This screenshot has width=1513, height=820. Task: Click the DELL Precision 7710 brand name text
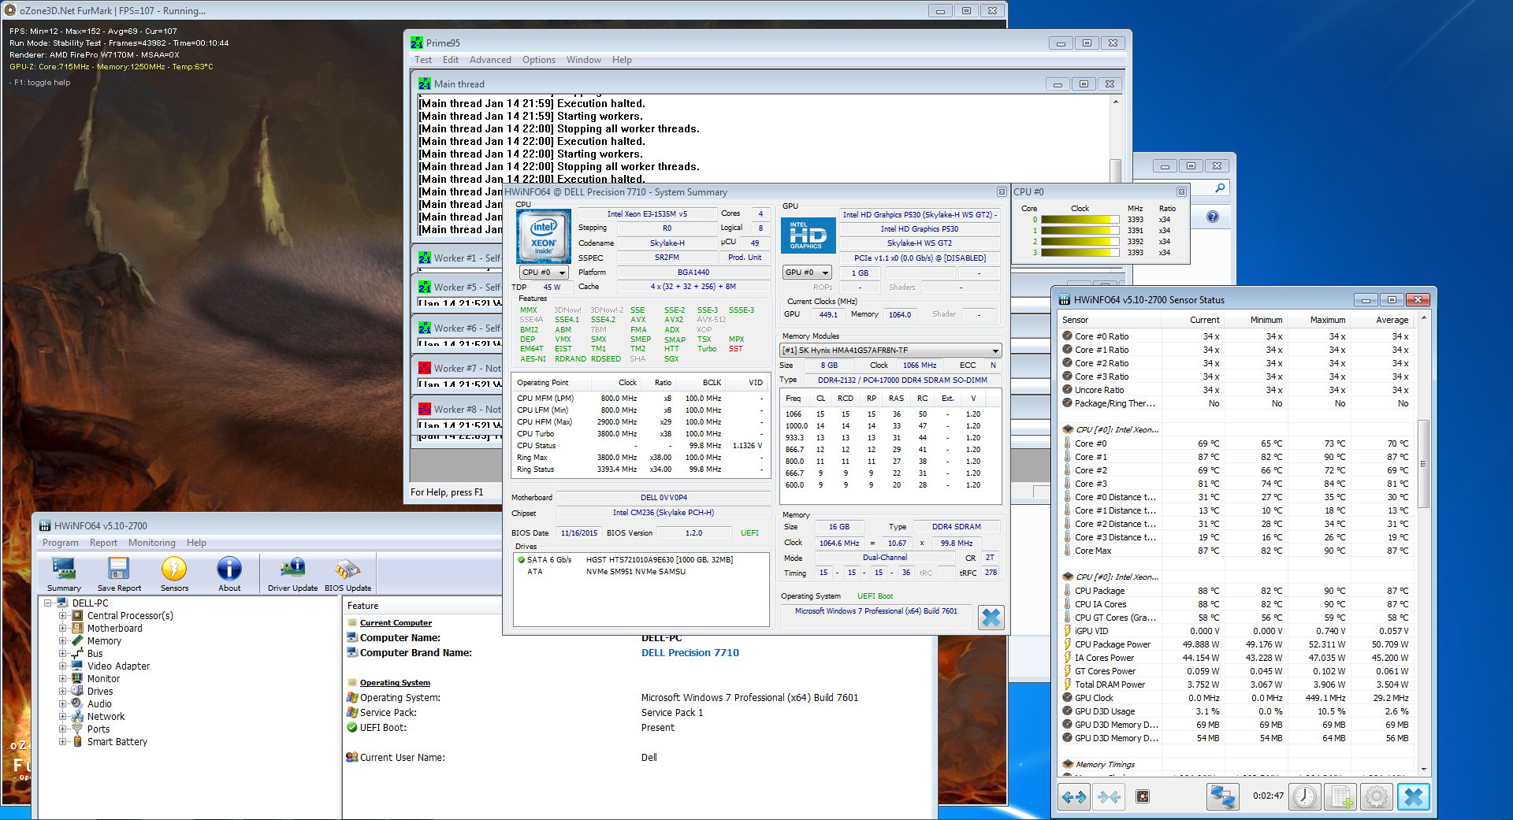690,653
